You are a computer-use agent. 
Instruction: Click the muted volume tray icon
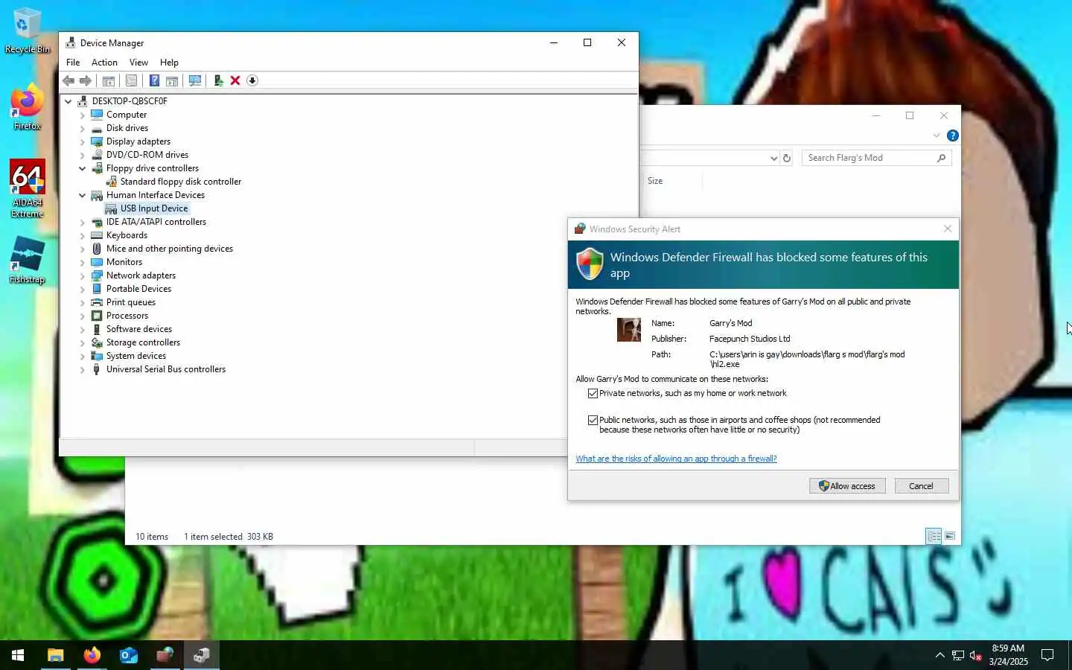coord(976,655)
